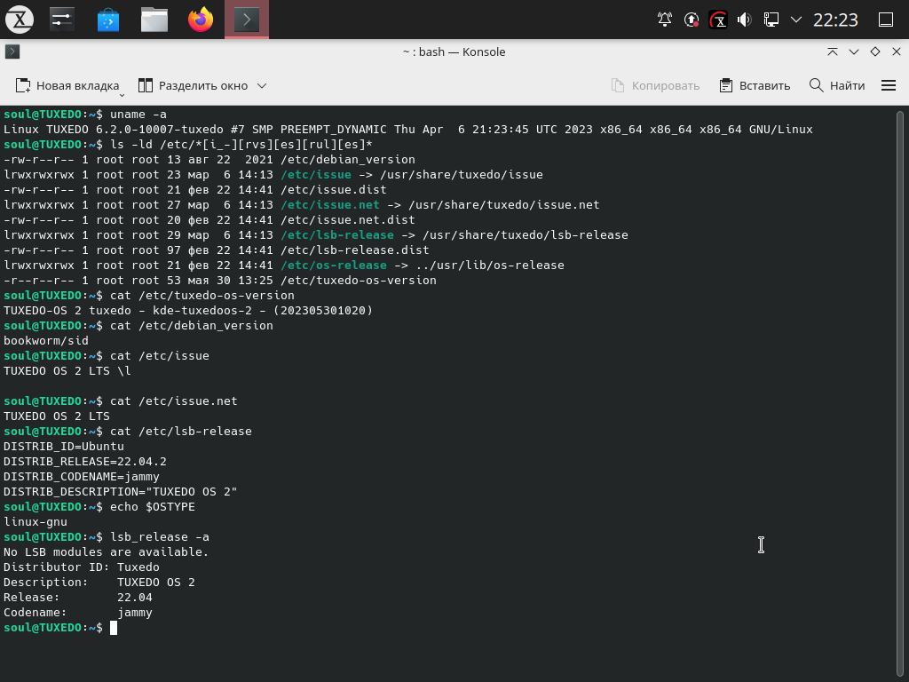Click the linux-gnu output line

tap(36, 522)
